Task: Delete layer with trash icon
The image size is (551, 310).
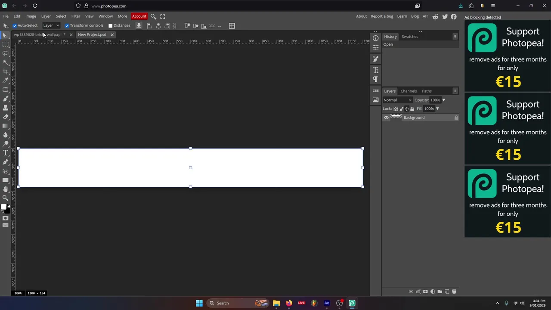Action: pos(454,291)
